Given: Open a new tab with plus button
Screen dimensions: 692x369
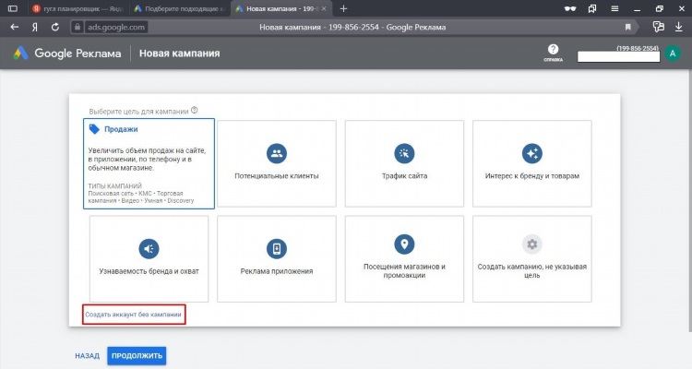Looking at the screenshot, I should tap(343, 8).
